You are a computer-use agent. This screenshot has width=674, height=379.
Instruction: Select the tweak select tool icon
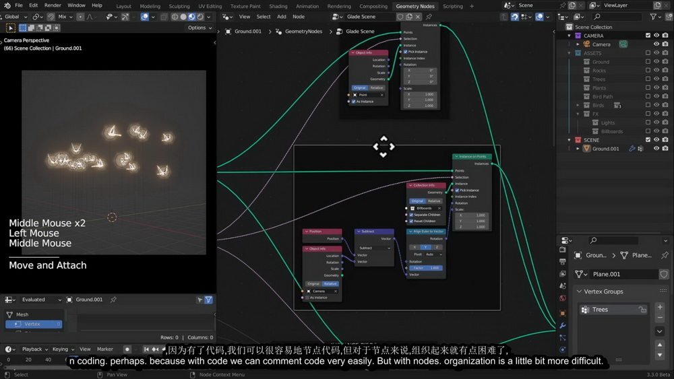10,28
